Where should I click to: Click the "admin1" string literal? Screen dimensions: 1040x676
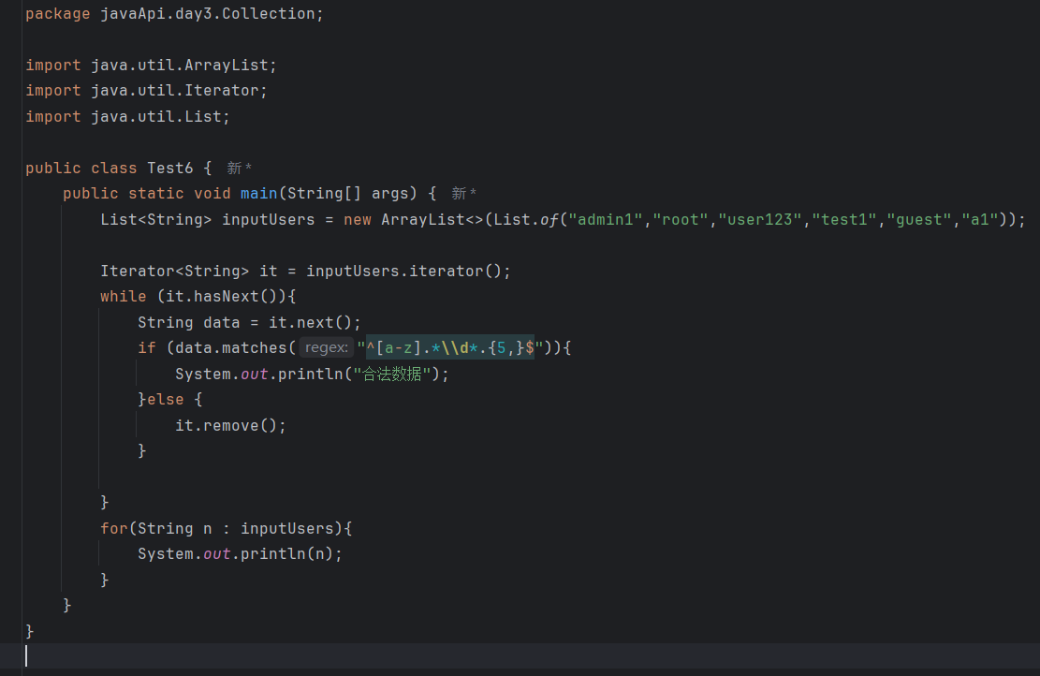[x=609, y=220]
